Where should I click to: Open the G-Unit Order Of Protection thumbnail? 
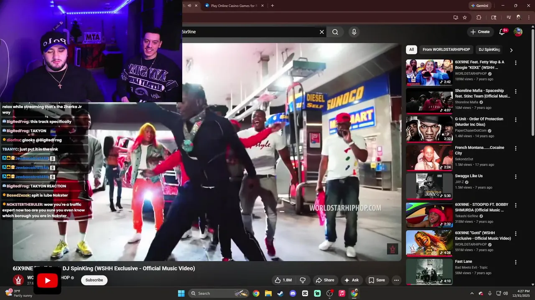coord(429,129)
